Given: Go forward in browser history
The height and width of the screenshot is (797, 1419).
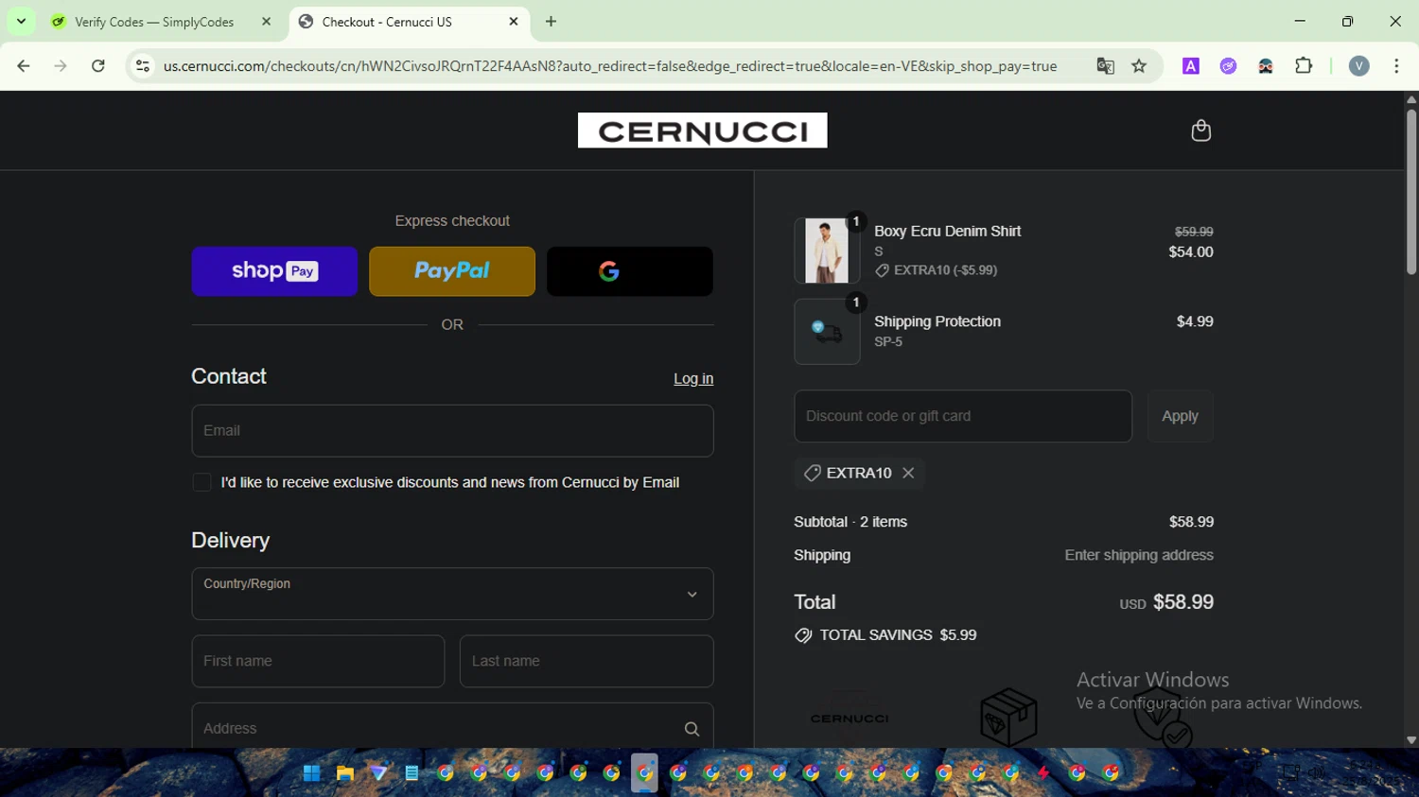Looking at the screenshot, I should coord(61,66).
